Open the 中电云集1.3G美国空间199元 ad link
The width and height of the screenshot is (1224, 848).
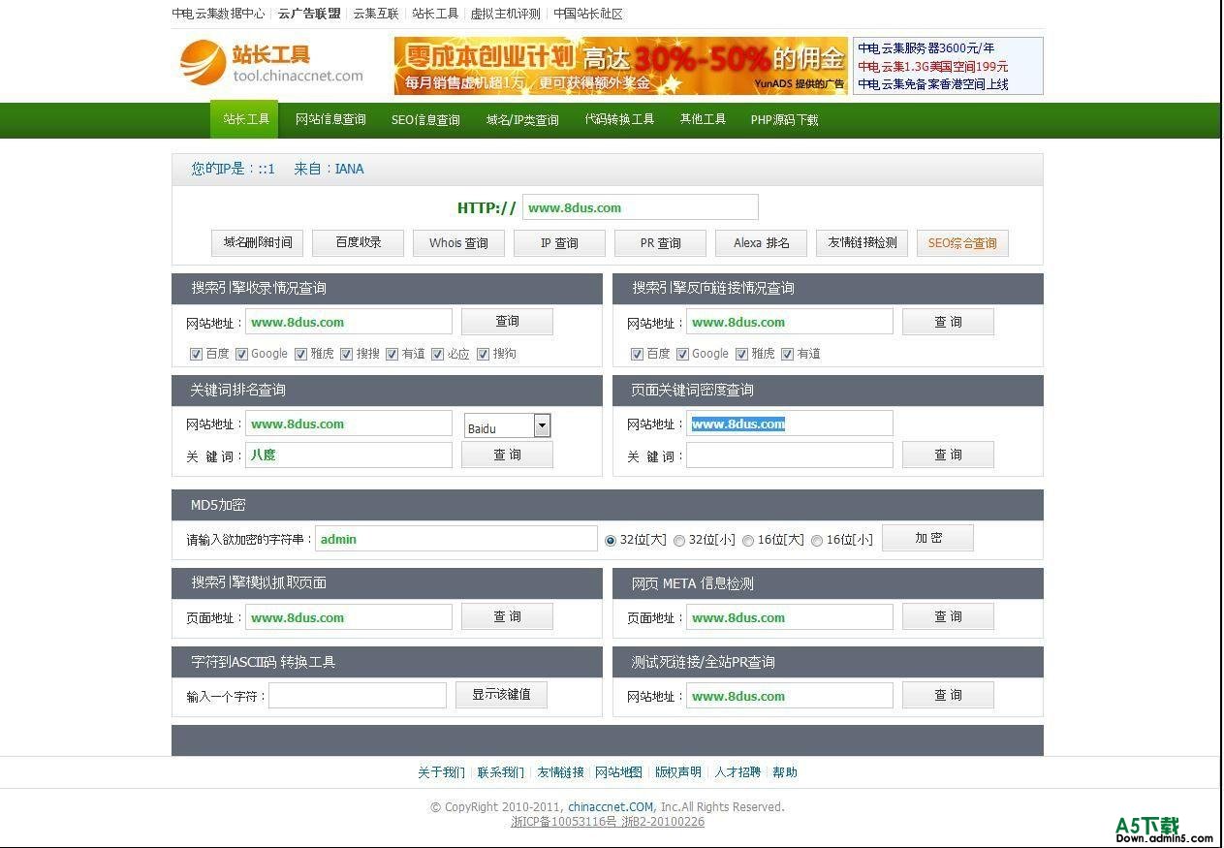click(x=932, y=66)
